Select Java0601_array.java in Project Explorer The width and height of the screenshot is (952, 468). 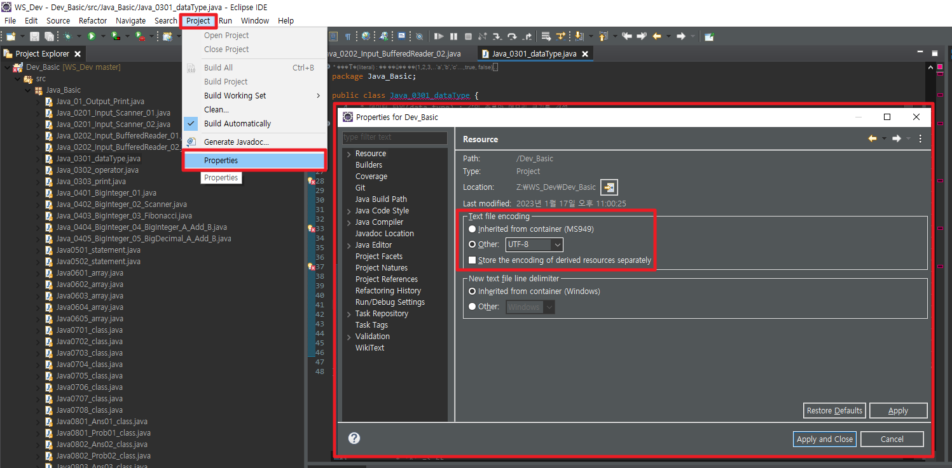pyautogui.click(x=90, y=273)
